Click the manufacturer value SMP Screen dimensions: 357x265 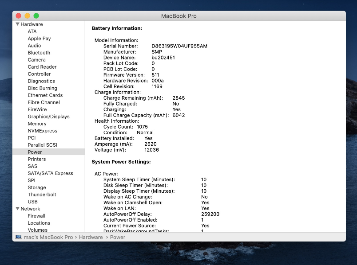coord(157,52)
